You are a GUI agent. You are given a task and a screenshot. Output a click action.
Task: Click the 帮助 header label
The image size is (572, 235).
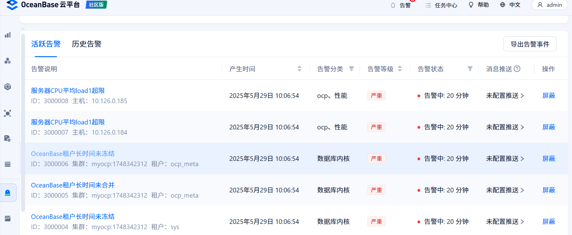[483, 5]
